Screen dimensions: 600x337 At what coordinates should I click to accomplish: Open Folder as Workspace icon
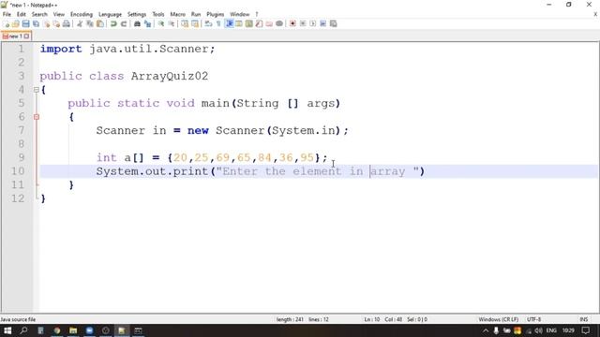[269, 23]
